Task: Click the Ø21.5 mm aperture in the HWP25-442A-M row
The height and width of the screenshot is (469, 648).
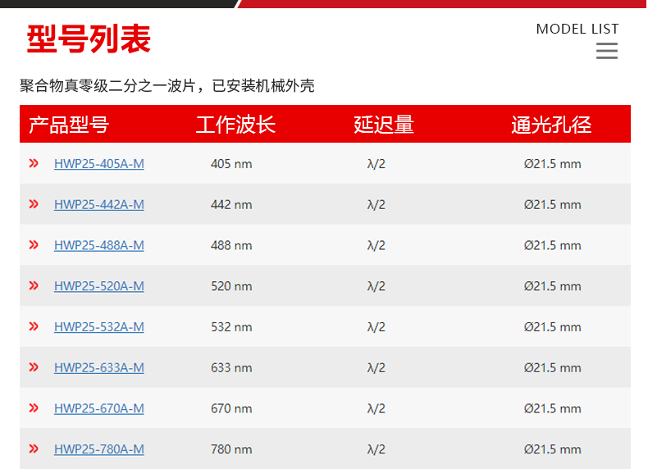Action: [553, 204]
